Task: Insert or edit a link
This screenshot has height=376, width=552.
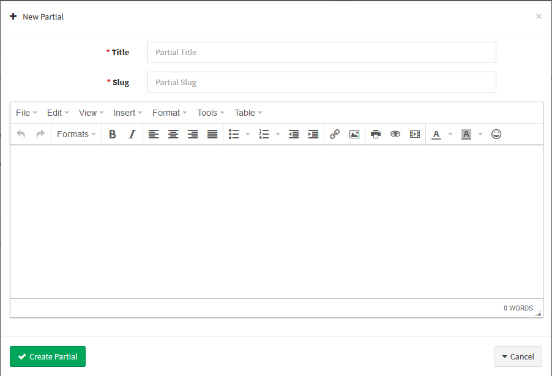Action: (x=335, y=134)
